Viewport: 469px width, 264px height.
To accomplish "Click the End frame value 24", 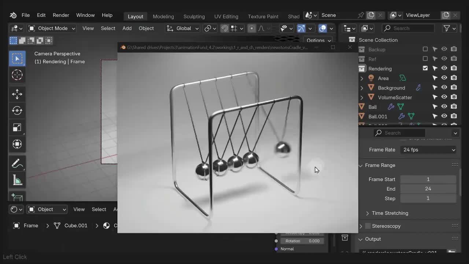I will pos(428,189).
